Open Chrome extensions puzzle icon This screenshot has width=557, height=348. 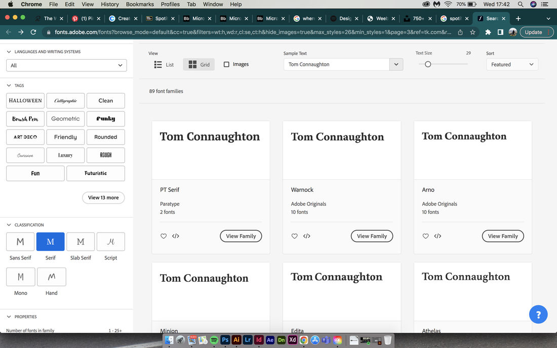tap(488, 32)
